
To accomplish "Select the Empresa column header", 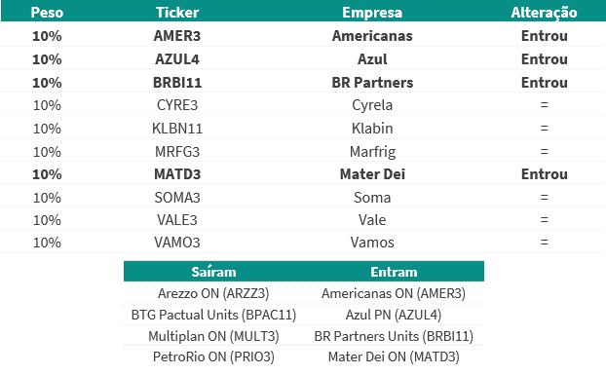I will tap(372, 13).
